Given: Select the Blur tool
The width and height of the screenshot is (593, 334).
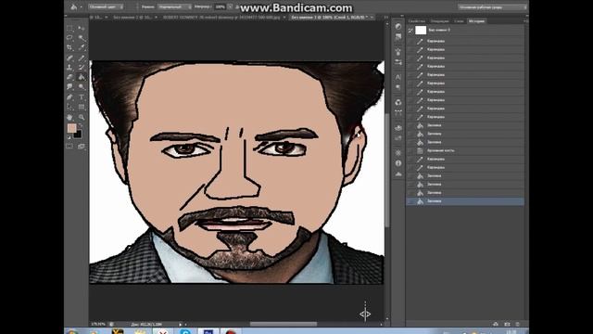Looking at the screenshot, I should point(70,87).
